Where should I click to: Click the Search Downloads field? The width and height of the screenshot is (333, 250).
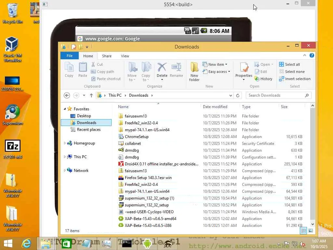click(x=278, y=95)
